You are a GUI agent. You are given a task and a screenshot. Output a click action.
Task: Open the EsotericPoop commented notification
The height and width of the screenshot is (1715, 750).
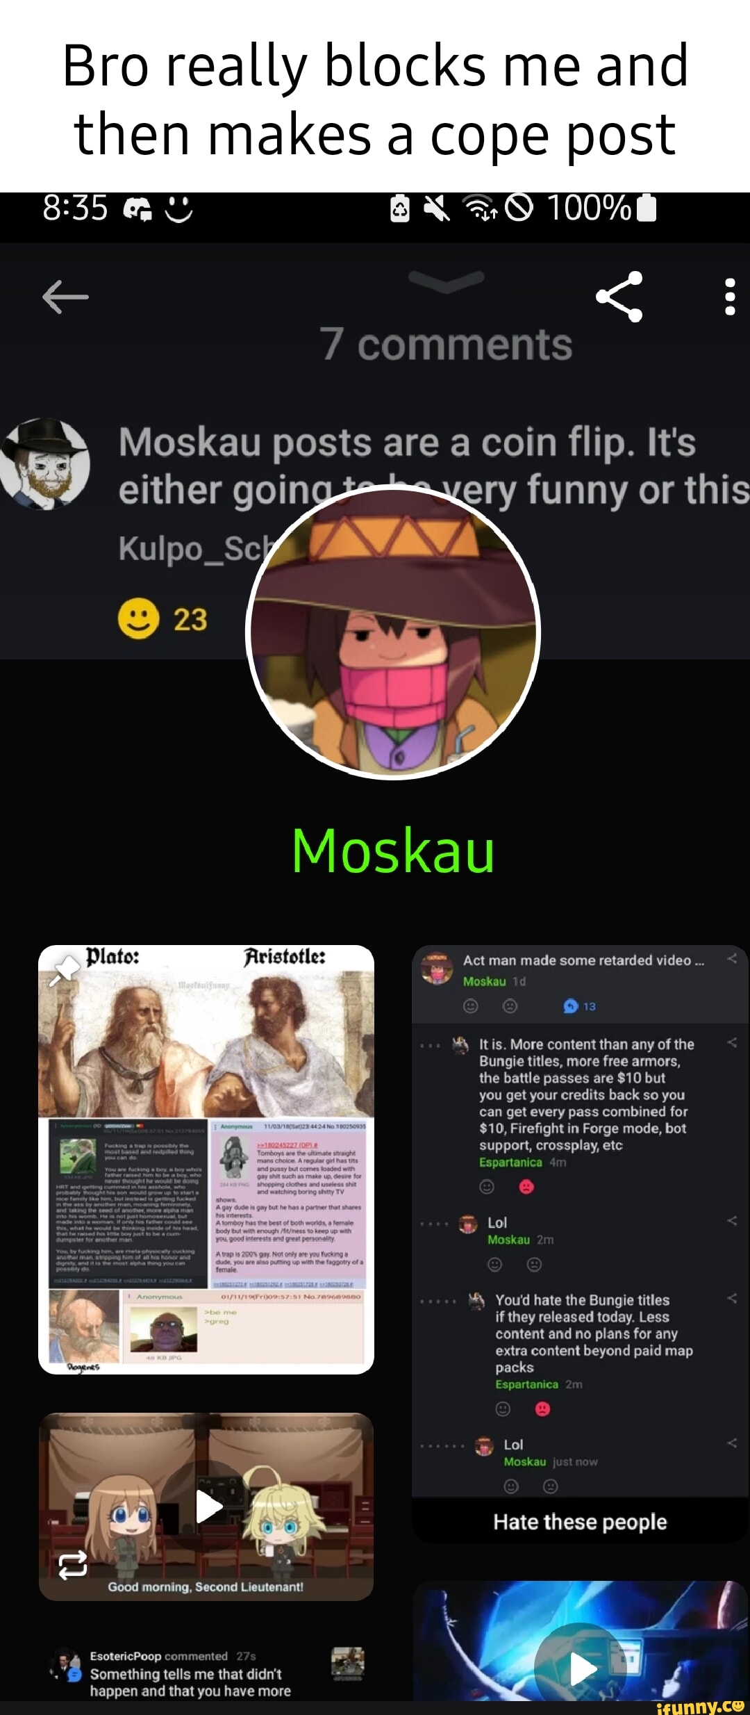coord(208,1673)
